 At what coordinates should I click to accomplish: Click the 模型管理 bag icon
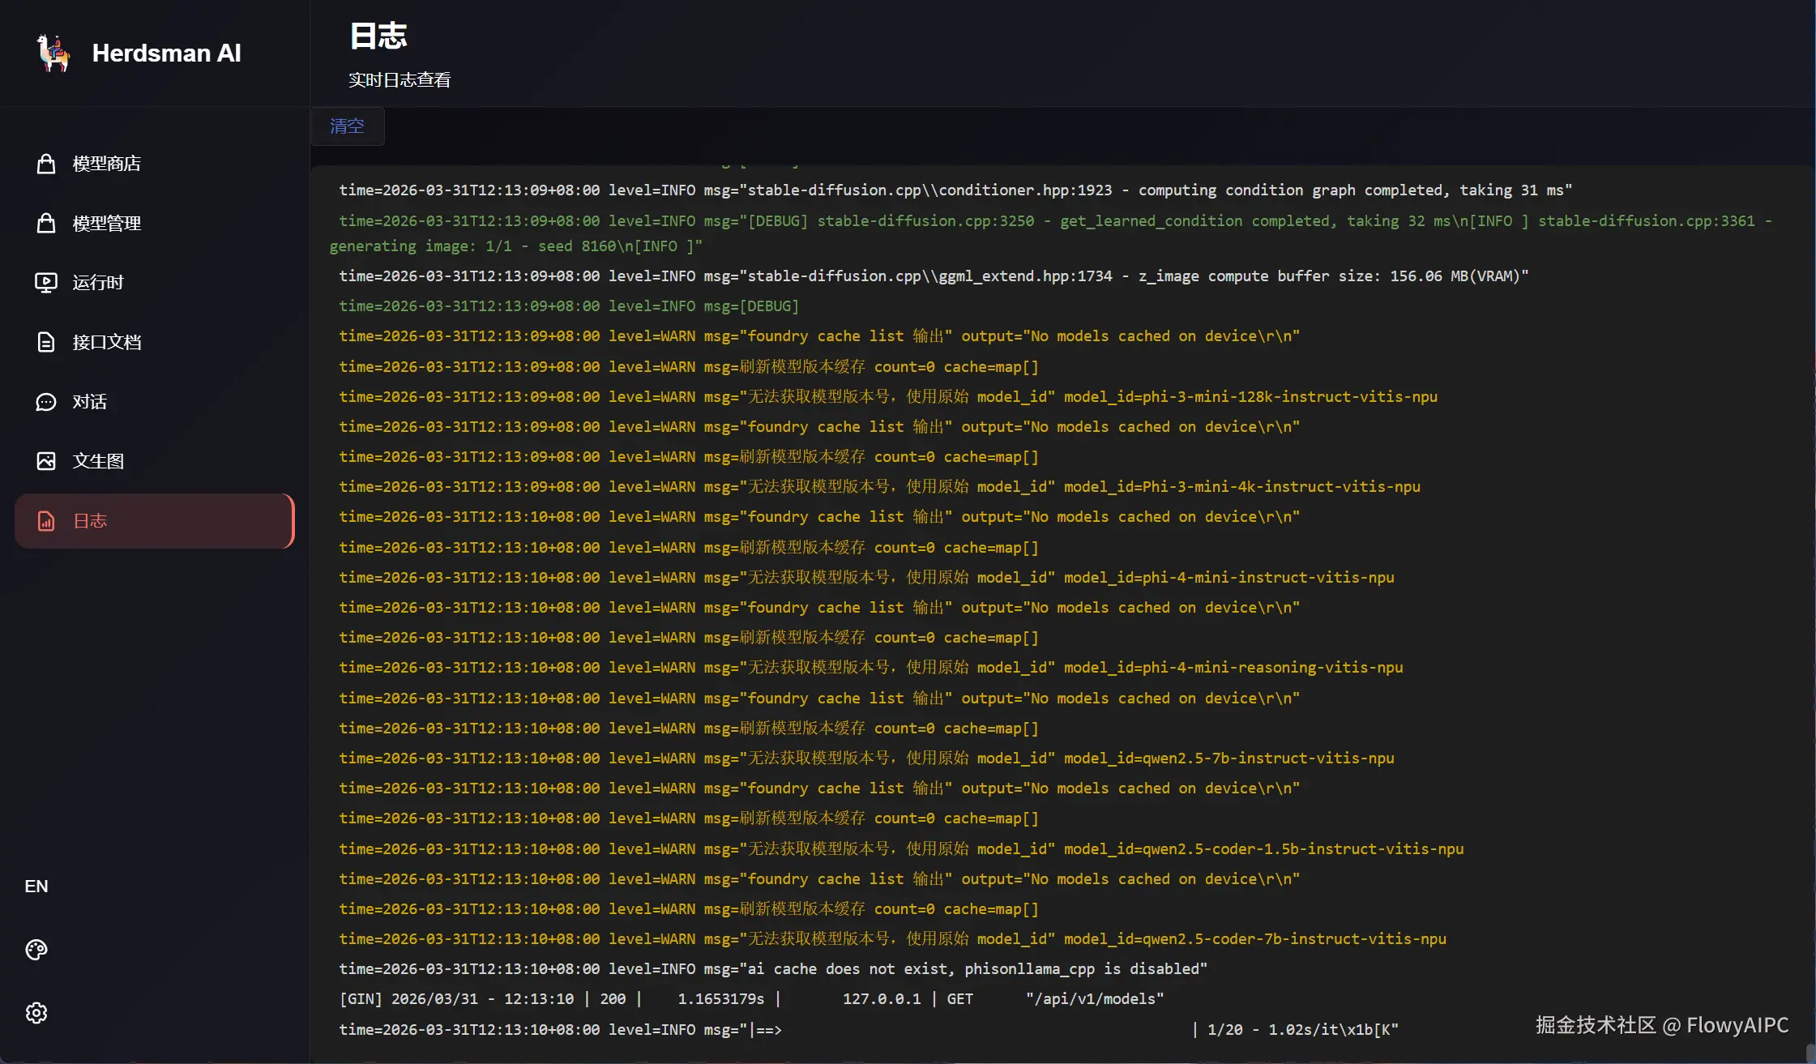click(x=46, y=223)
